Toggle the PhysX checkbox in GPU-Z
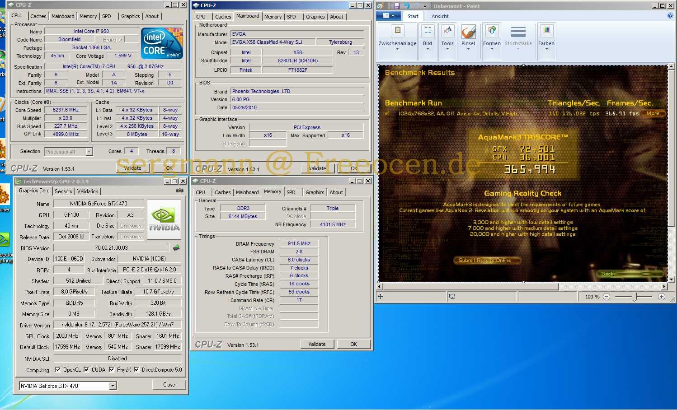Screen dimensions: 677x410 [112, 369]
